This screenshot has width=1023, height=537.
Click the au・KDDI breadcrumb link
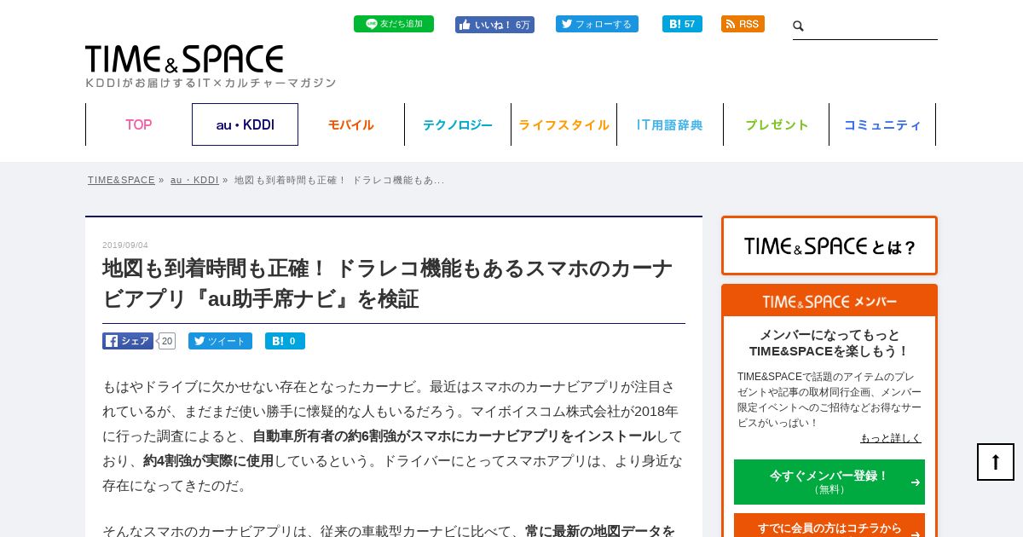coord(194,180)
